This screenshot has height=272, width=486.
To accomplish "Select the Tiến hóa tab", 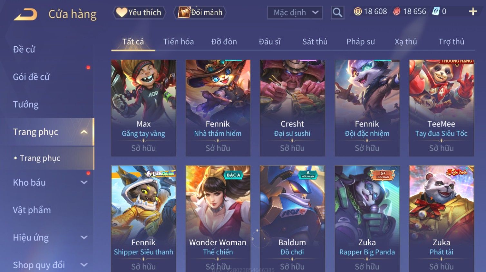I will 179,42.
